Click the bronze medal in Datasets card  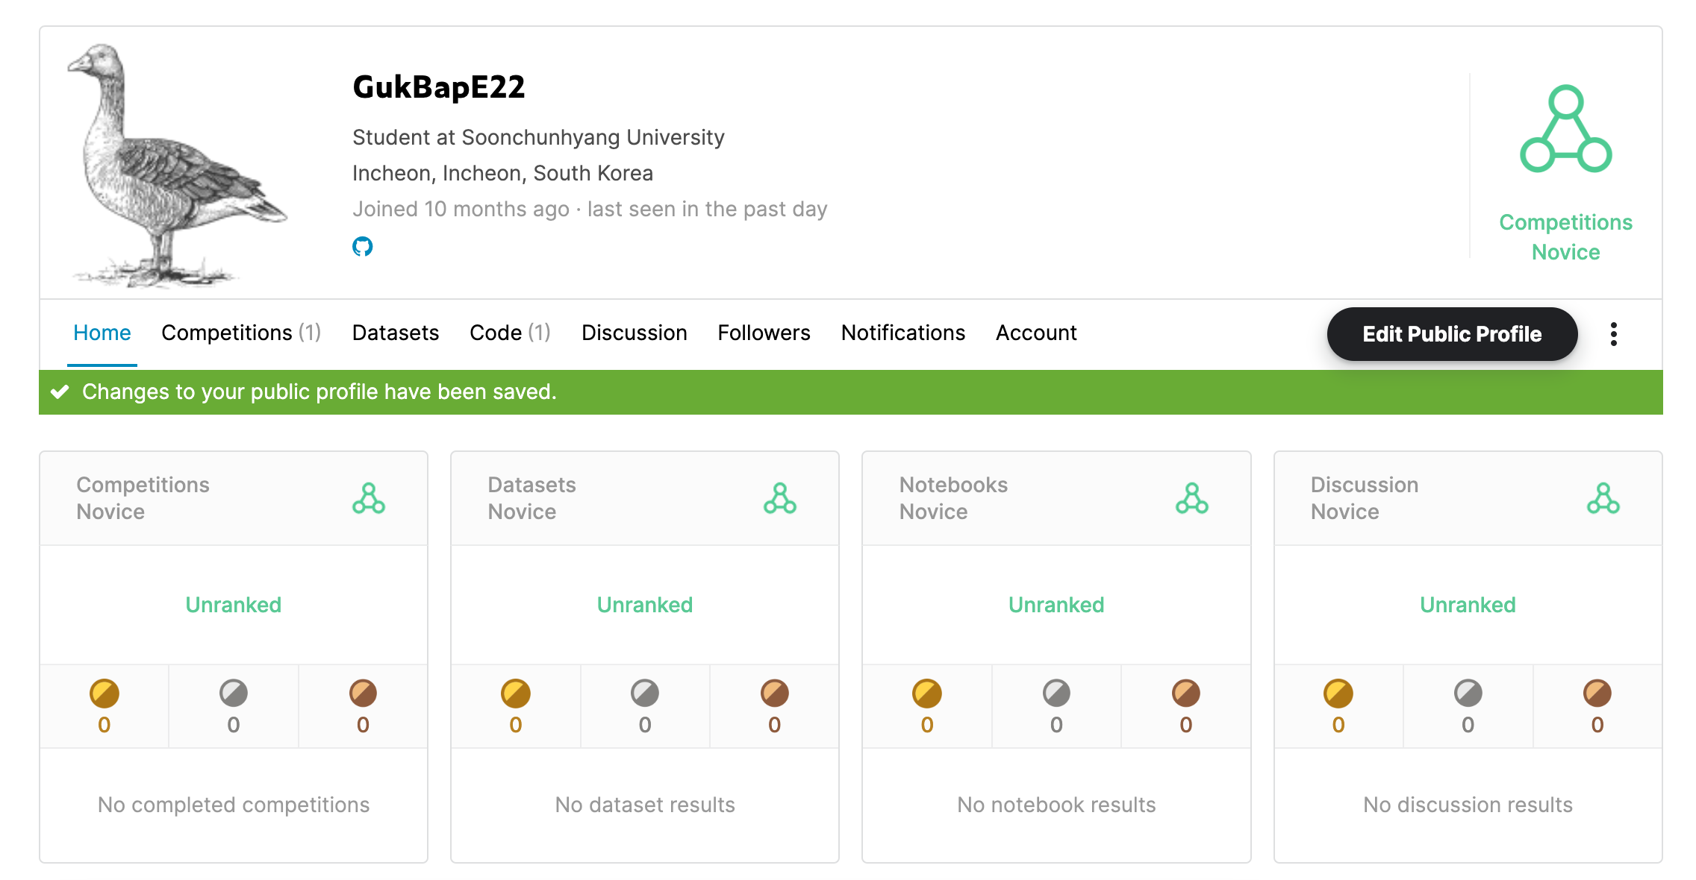pyautogui.click(x=775, y=693)
